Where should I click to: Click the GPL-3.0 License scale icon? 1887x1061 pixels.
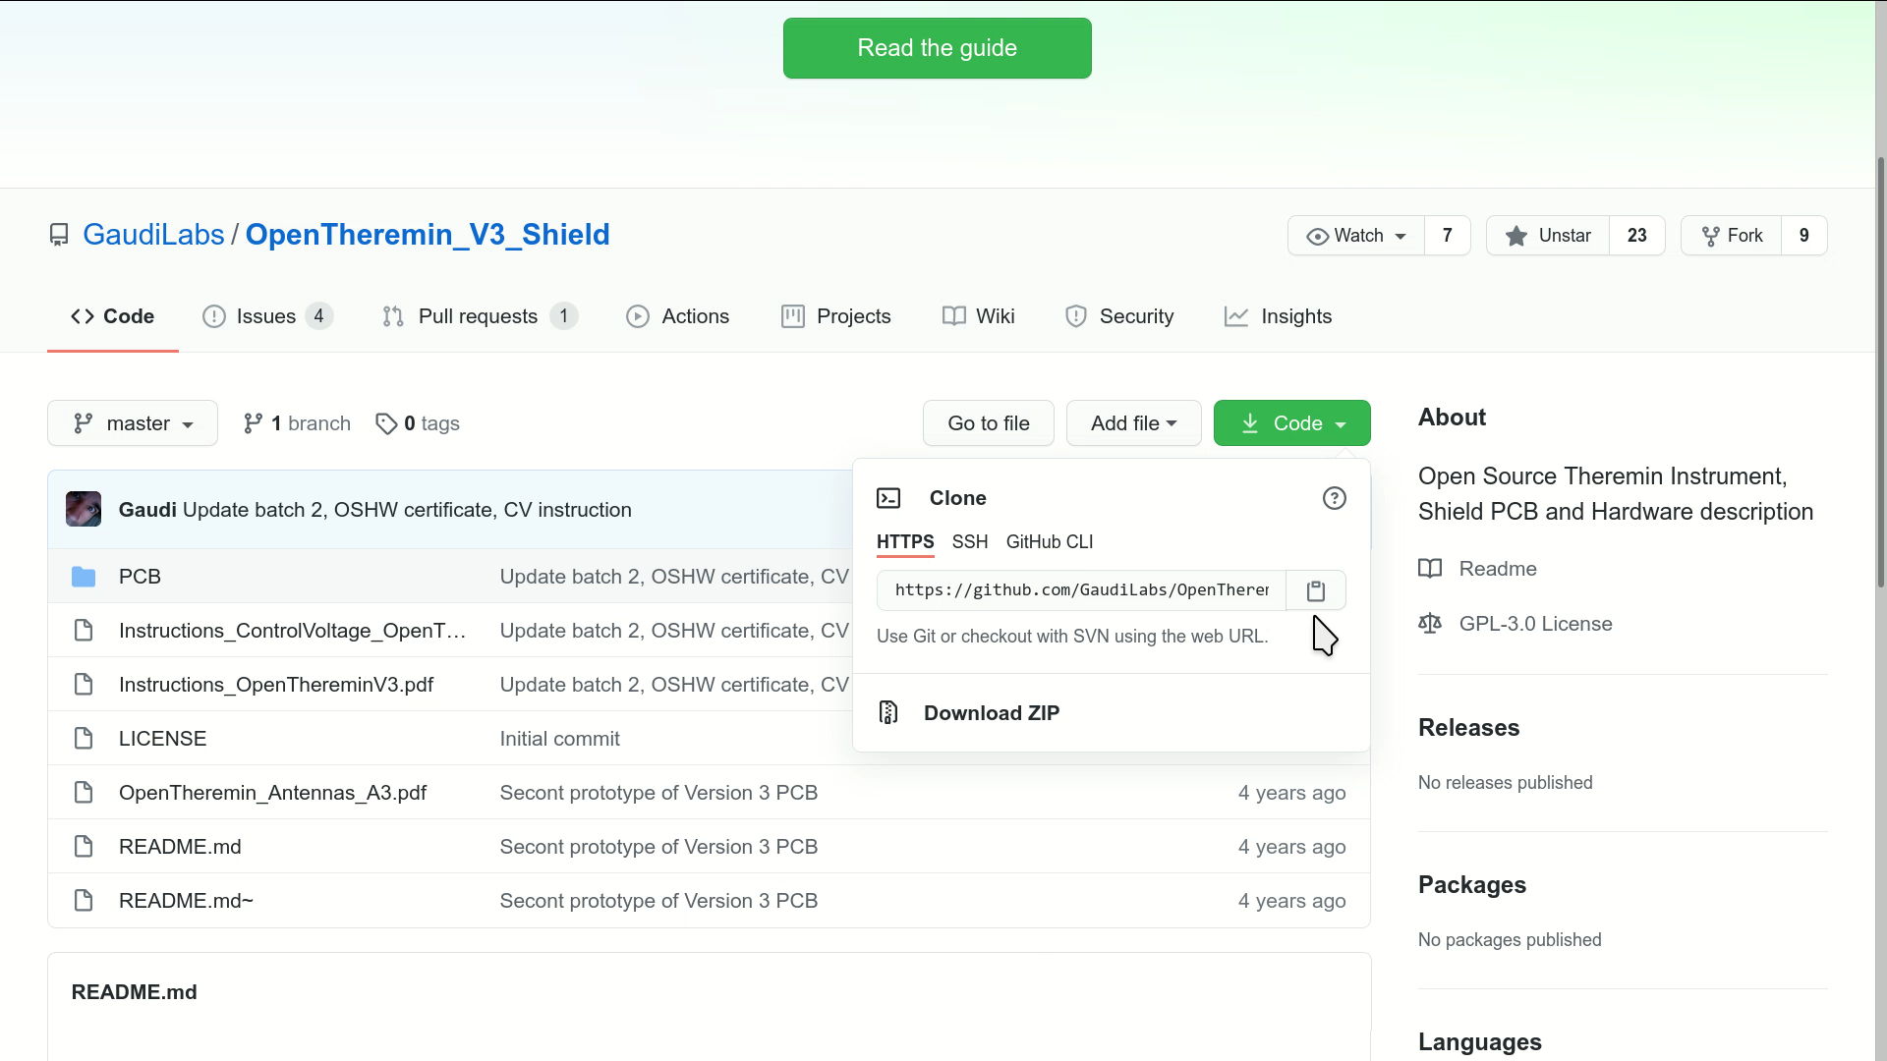tap(1430, 624)
